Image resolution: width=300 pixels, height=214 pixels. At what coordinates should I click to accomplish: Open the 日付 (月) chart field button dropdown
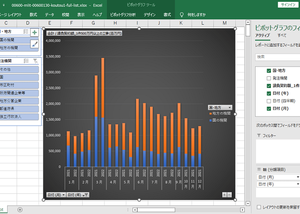(x=64, y=195)
